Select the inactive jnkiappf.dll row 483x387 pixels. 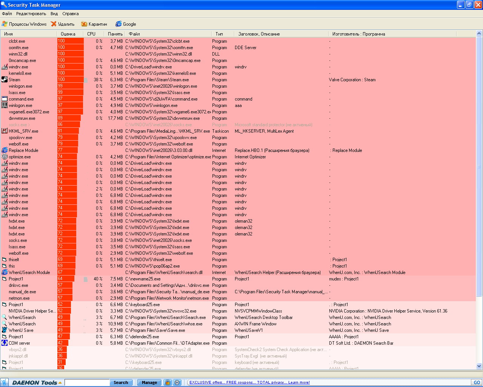tap(238, 356)
